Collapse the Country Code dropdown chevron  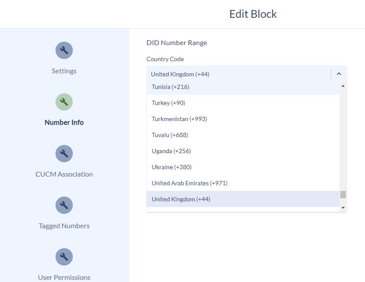coord(339,74)
